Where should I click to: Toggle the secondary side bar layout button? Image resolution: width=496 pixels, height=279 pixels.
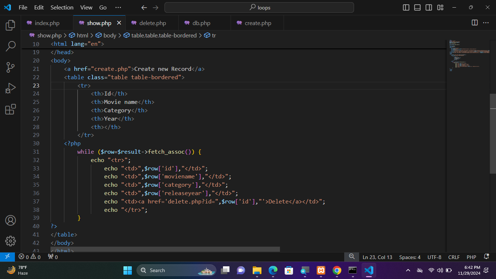[429, 8]
